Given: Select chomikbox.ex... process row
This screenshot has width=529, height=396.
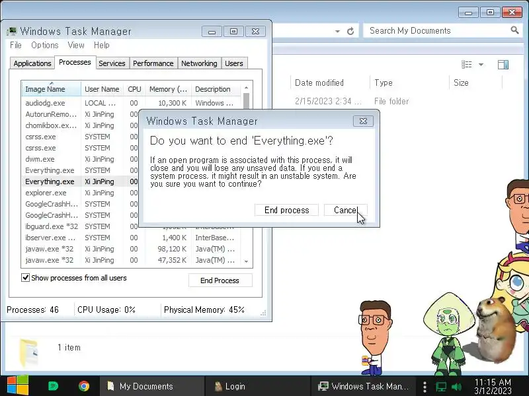Looking at the screenshot, I should point(80,125).
